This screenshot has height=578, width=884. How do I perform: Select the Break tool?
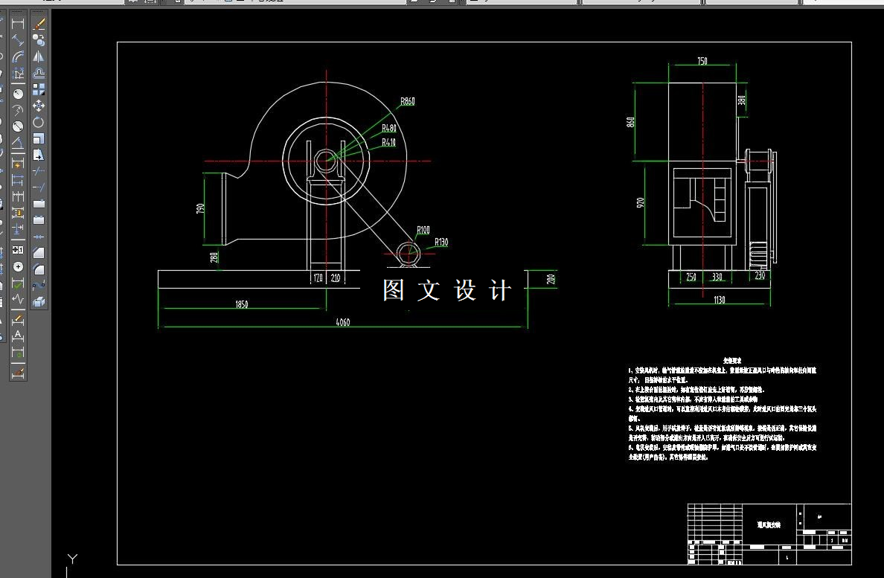pos(39,220)
